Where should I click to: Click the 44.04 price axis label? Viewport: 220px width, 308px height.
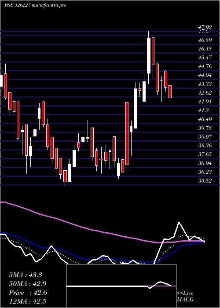pos(205,75)
